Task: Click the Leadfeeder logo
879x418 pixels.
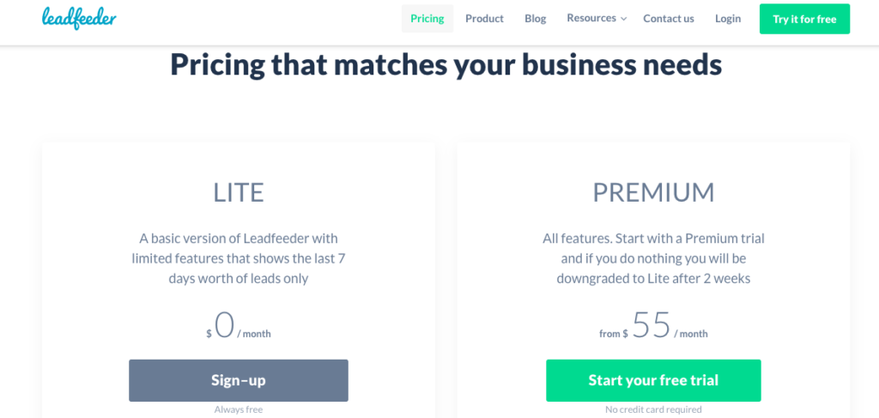Action: [x=79, y=19]
